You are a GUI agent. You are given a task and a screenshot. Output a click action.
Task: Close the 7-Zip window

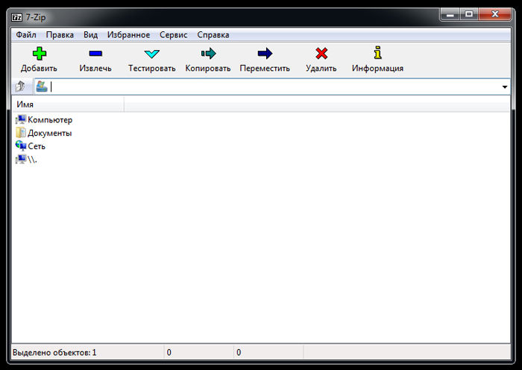[x=494, y=14]
